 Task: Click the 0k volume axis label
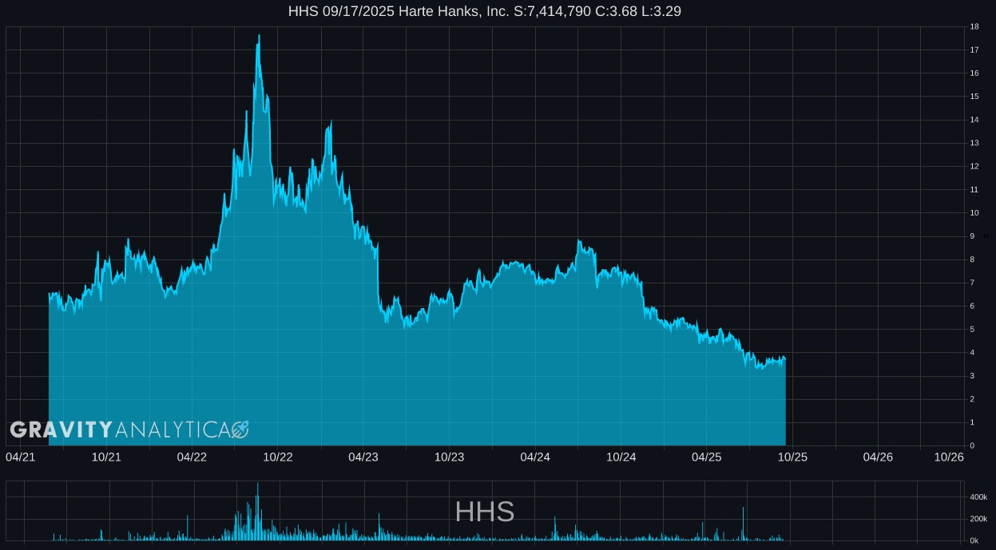[x=974, y=540]
